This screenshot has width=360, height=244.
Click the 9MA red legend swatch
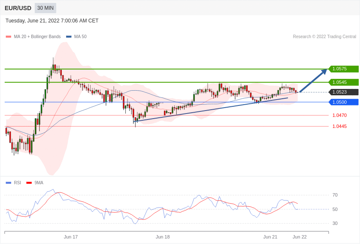(x=29, y=183)
